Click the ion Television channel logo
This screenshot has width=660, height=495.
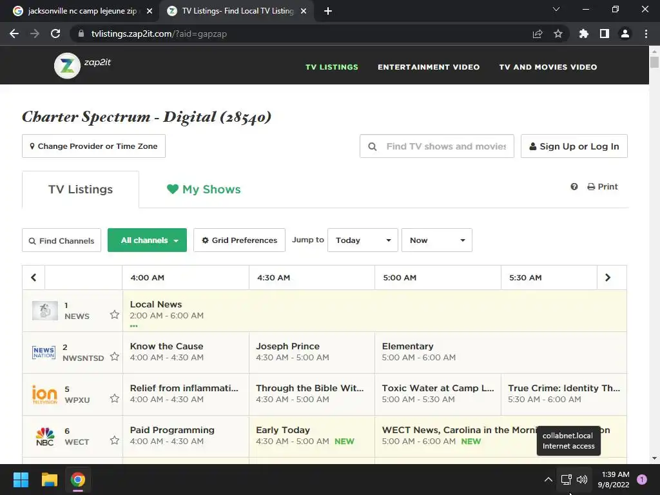pos(44,395)
